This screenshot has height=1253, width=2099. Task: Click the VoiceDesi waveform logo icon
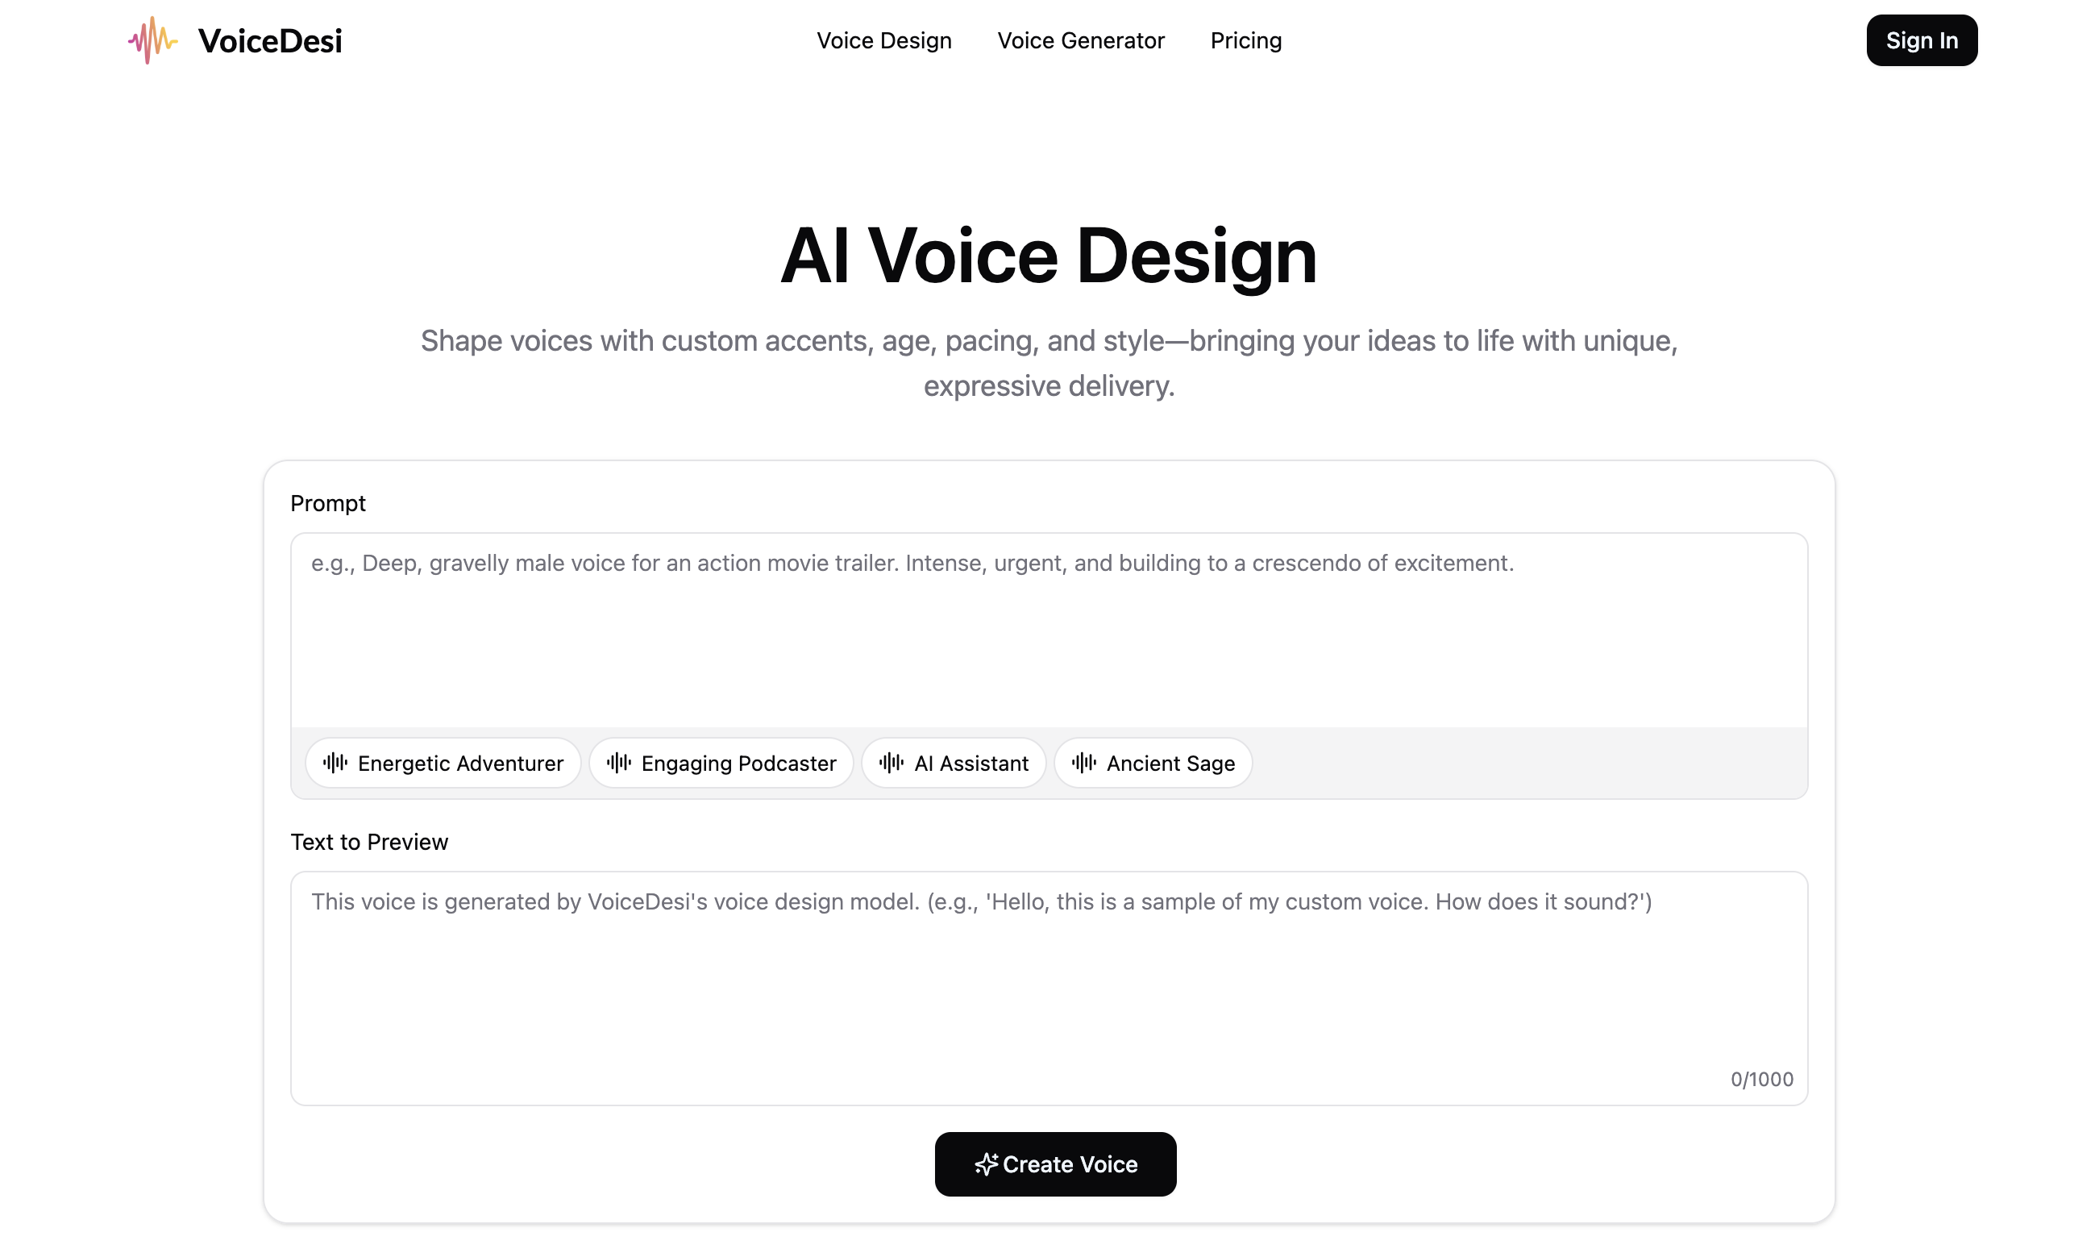[x=153, y=40]
